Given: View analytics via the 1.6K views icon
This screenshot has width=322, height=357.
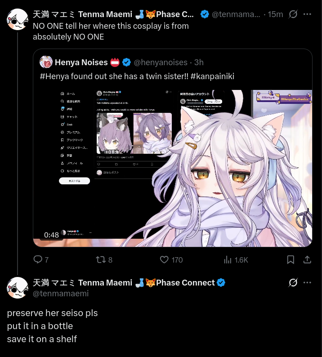Looking at the screenshot, I should (x=228, y=259).
